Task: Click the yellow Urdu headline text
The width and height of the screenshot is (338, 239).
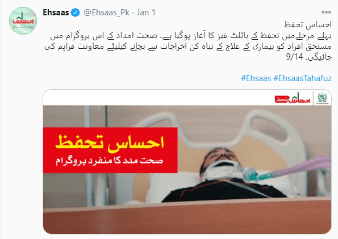Action: click(x=110, y=143)
